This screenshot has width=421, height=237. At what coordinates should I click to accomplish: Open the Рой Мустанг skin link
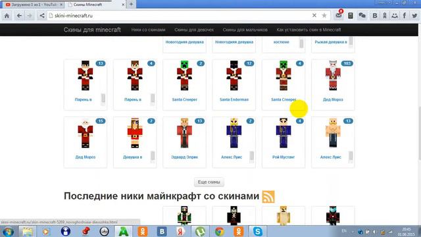(x=284, y=157)
